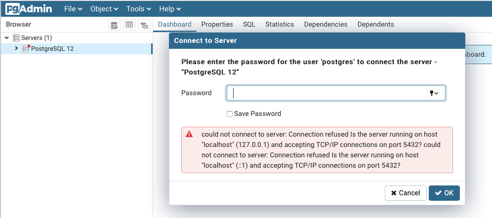The height and width of the screenshot is (218, 492).
Task: Click the Filtered Rows icon
Action: coord(144,25)
